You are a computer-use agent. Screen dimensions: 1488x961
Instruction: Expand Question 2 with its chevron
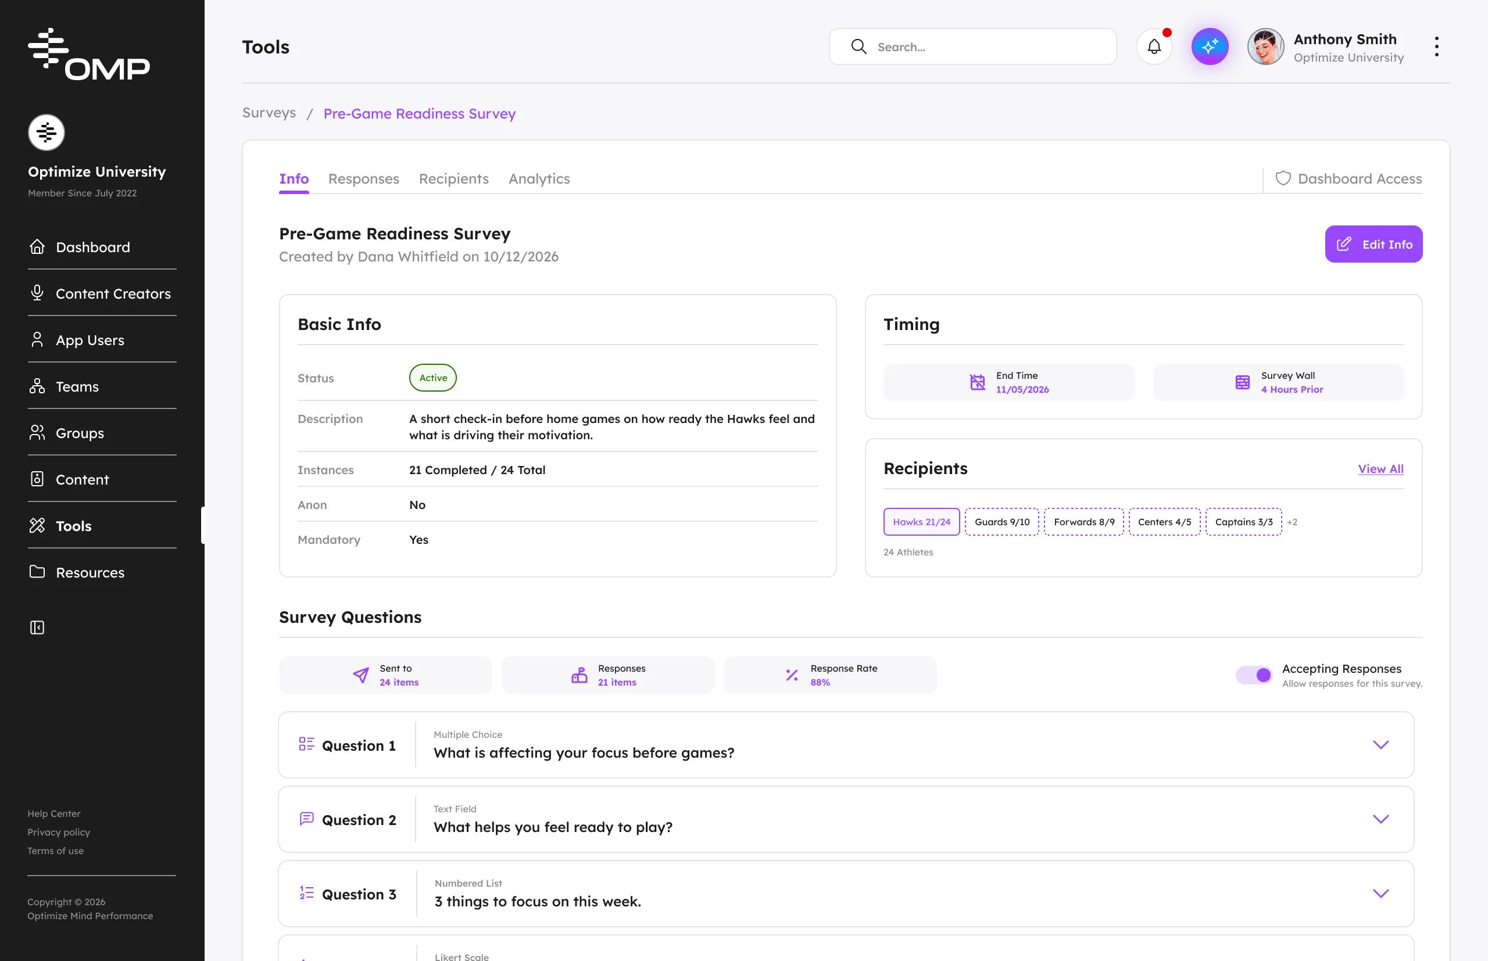click(1380, 819)
